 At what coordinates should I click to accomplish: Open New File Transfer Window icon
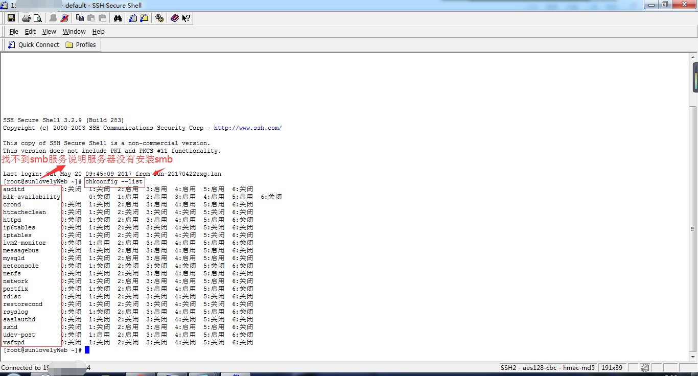click(144, 18)
